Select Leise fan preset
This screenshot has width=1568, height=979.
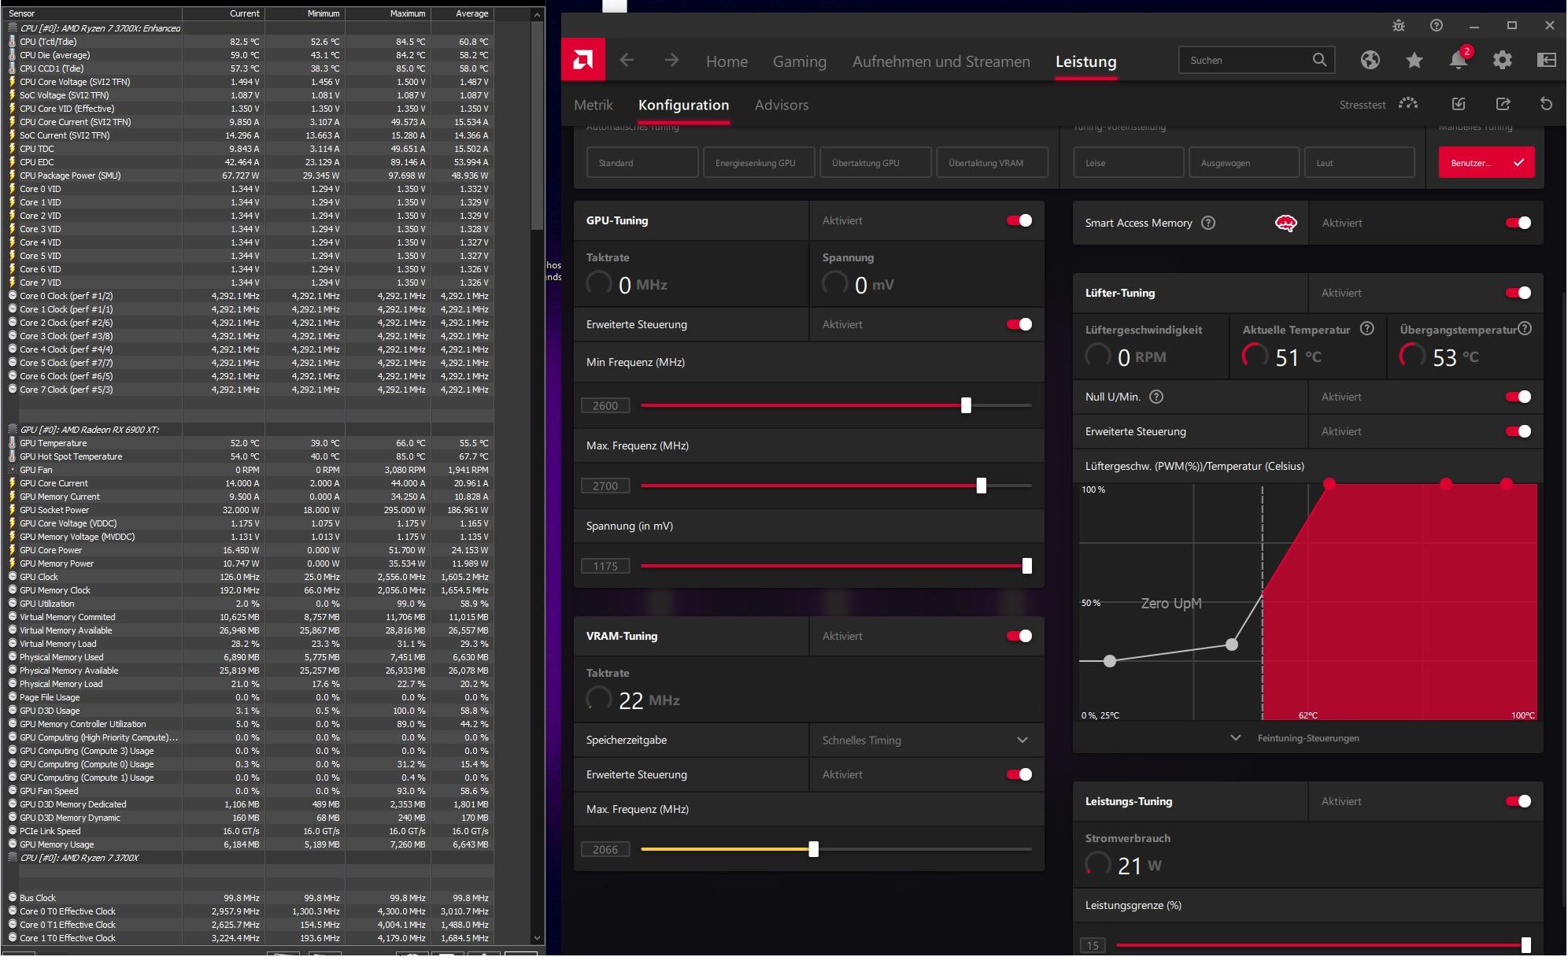(x=1129, y=162)
